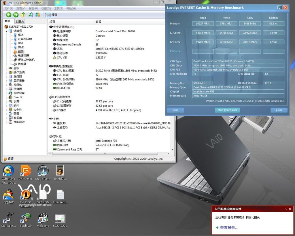The height and width of the screenshot is (236, 295).
Task: Expand the 主板 (Motherboard) tree node
Action: [7, 68]
